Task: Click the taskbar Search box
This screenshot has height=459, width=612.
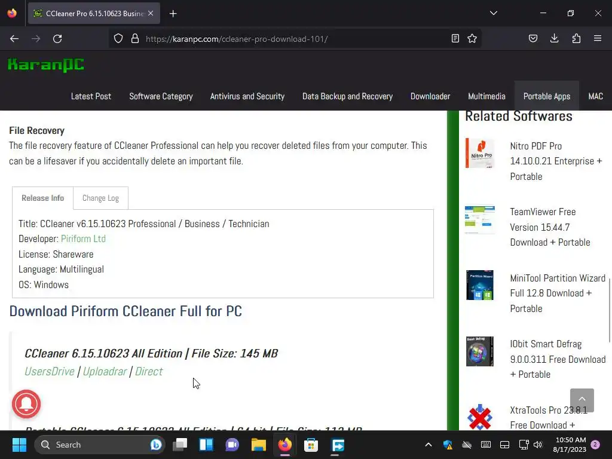Action: (100, 445)
